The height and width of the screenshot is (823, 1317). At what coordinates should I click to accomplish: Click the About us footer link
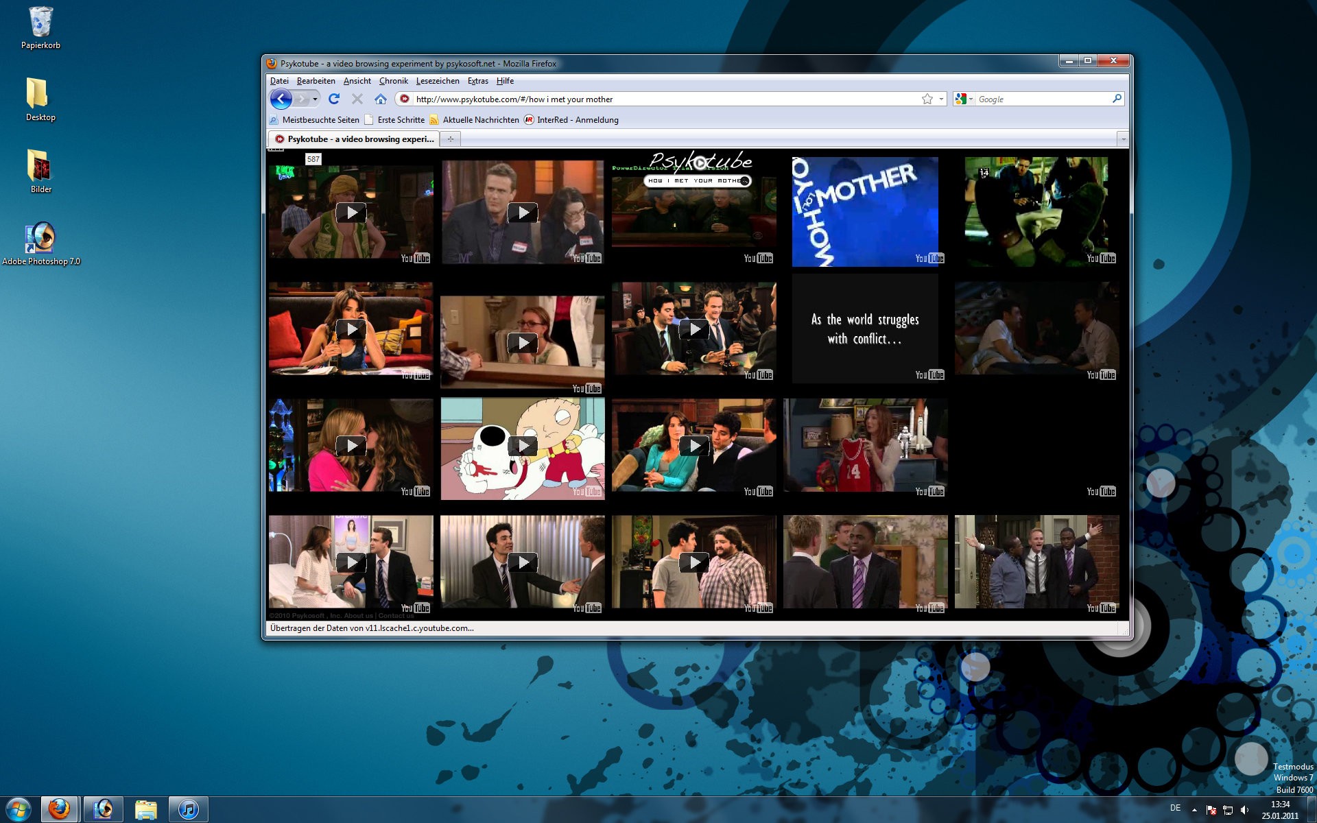pyautogui.click(x=359, y=616)
